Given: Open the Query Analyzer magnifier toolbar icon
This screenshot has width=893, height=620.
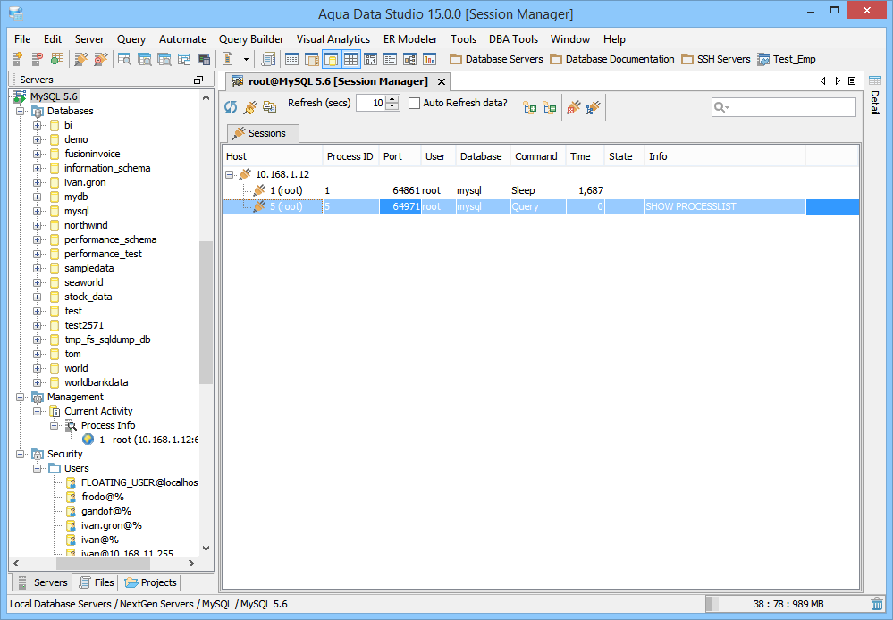Looking at the screenshot, I should click(x=124, y=59).
